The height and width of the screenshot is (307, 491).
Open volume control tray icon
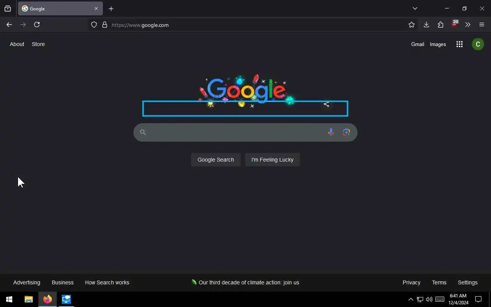429,299
